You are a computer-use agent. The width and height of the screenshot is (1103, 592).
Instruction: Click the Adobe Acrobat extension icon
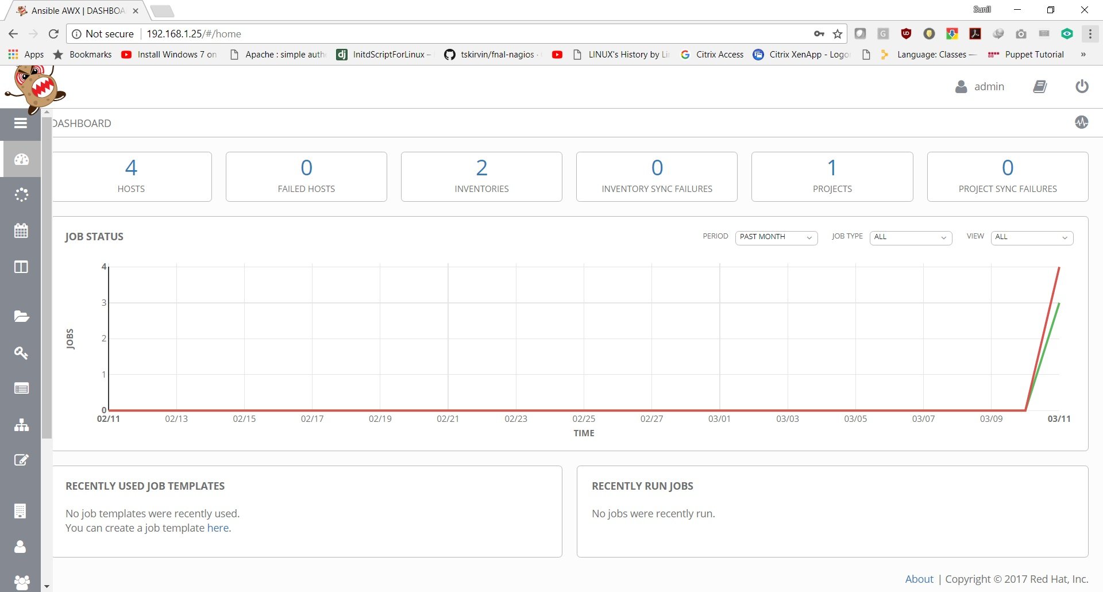pos(975,34)
